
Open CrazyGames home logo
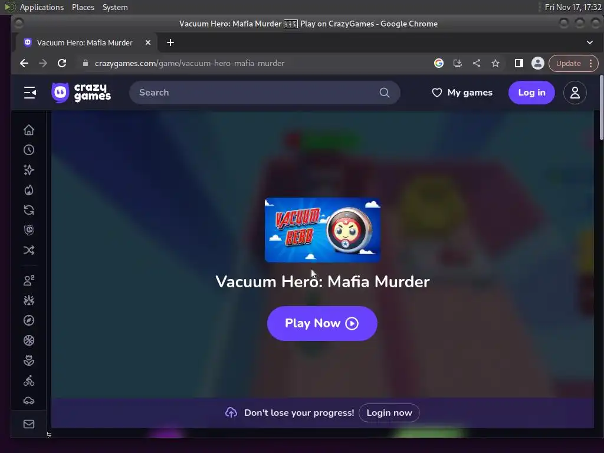[81, 93]
